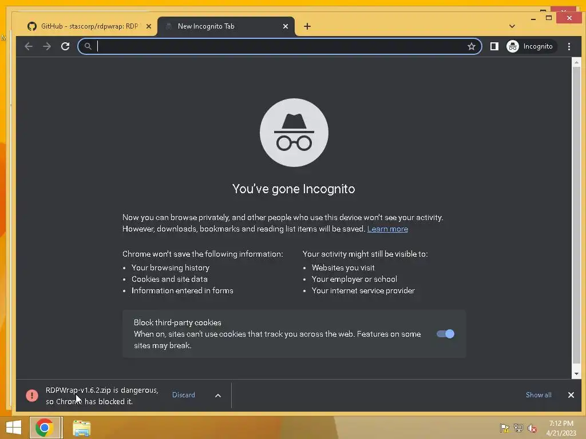
Task: Click the browser forward arrow
Action: (x=47, y=46)
